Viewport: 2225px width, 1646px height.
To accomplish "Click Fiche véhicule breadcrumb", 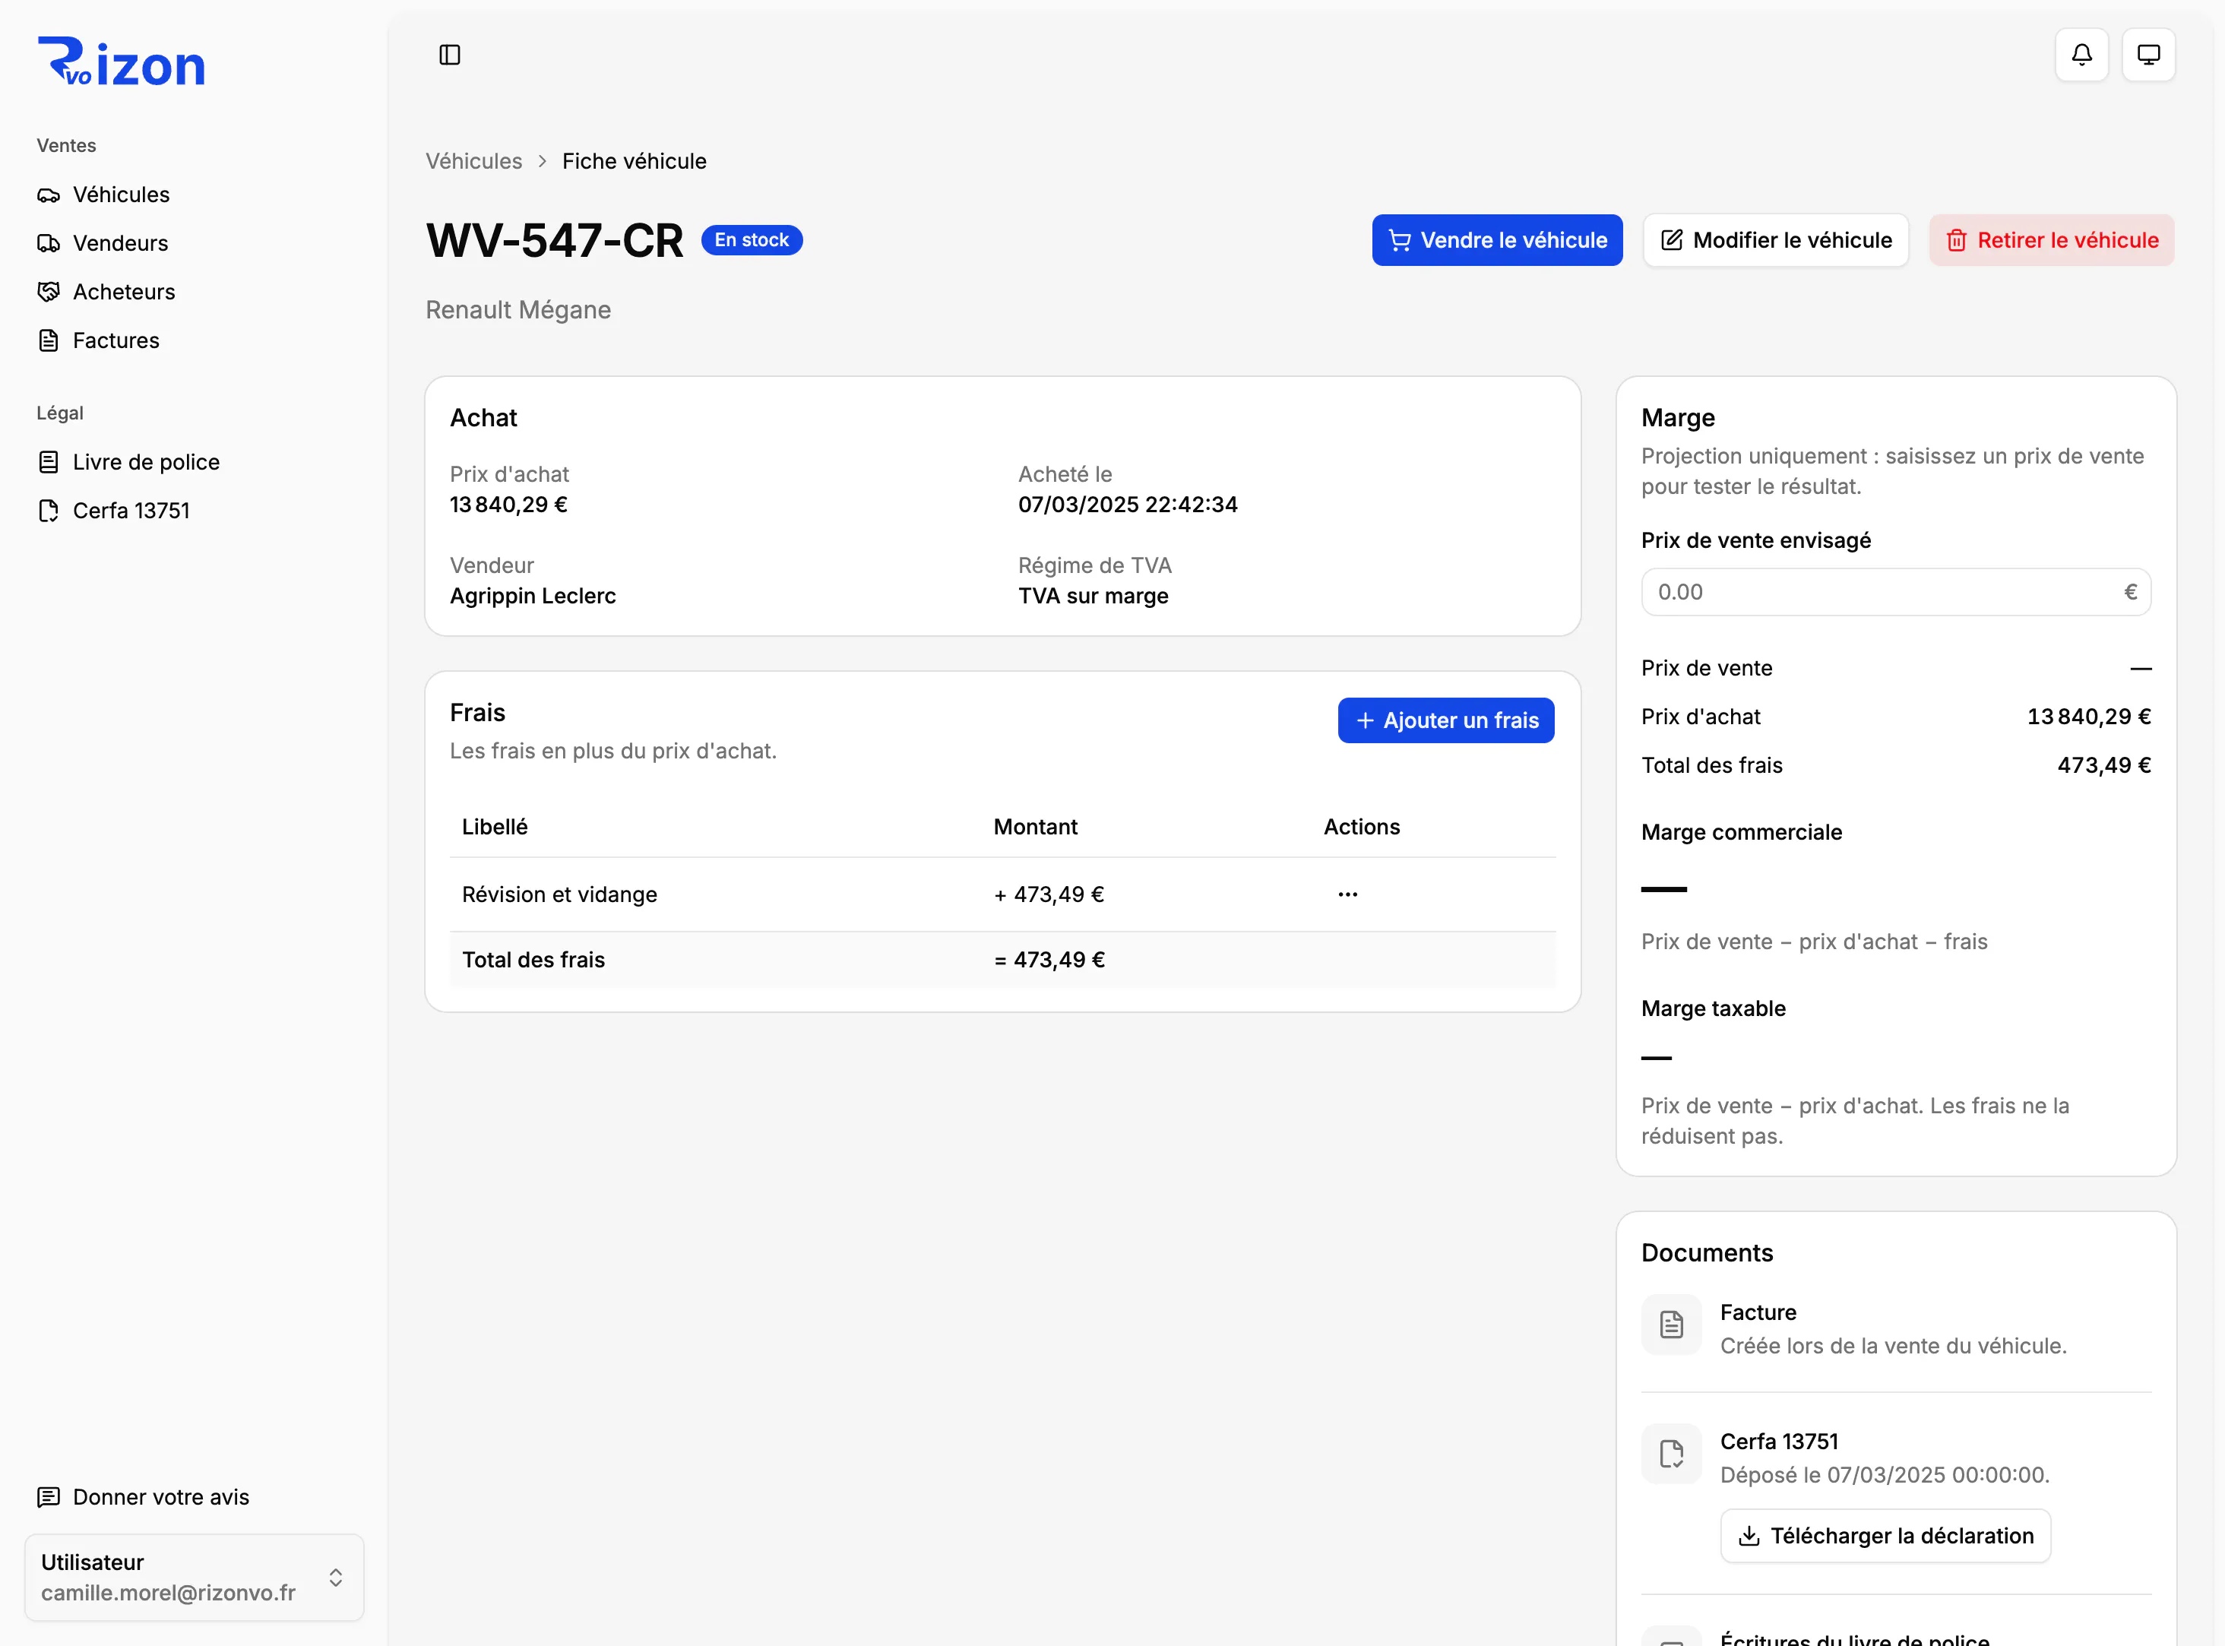I will pos(634,161).
